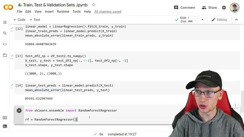The image size is (244, 137).
Task: Open the code snippets icon in sidebar
Action: 5,44
